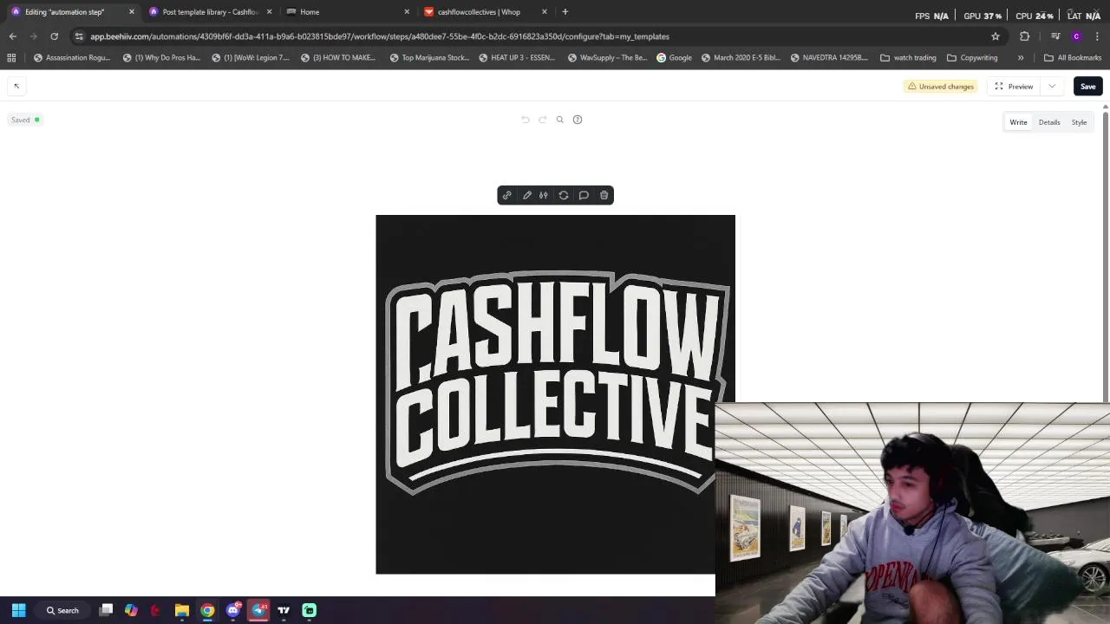Open TradingView from the taskbar
The width and height of the screenshot is (1110, 624).
pyautogui.click(x=284, y=610)
